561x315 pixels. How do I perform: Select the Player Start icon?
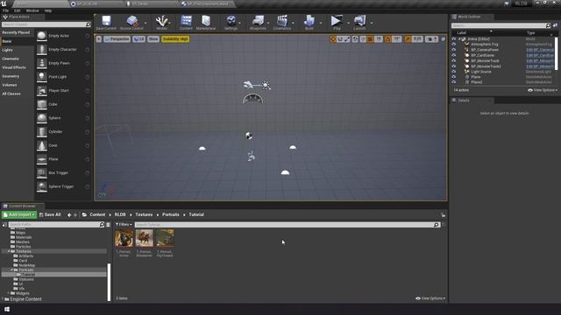42,91
